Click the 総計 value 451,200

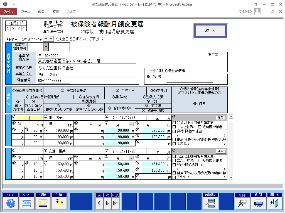(153, 164)
